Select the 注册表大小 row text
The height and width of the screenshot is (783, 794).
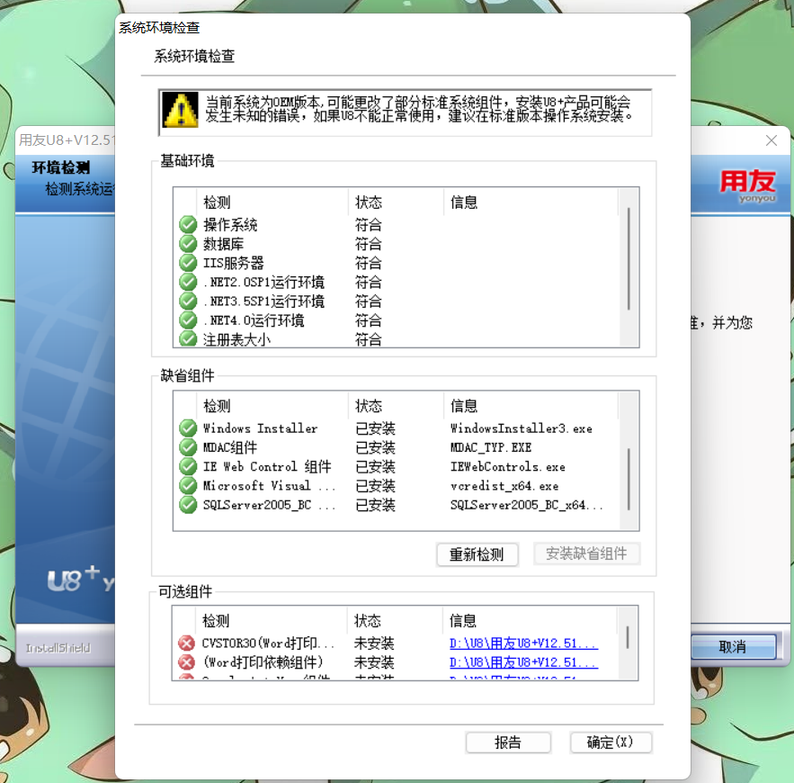click(x=237, y=339)
